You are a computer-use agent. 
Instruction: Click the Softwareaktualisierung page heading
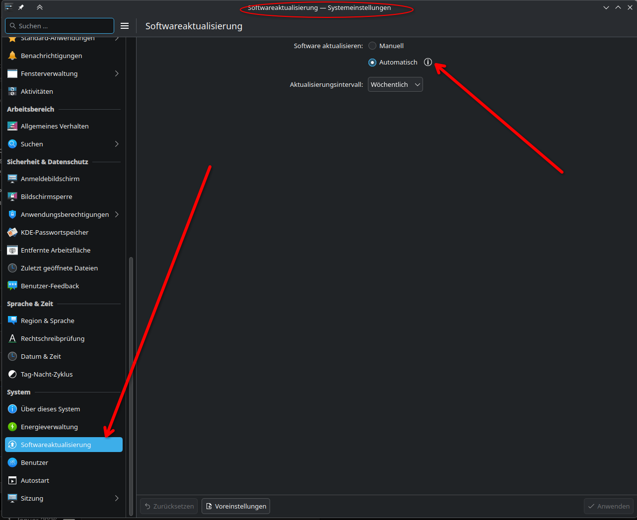tap(194, 26)
